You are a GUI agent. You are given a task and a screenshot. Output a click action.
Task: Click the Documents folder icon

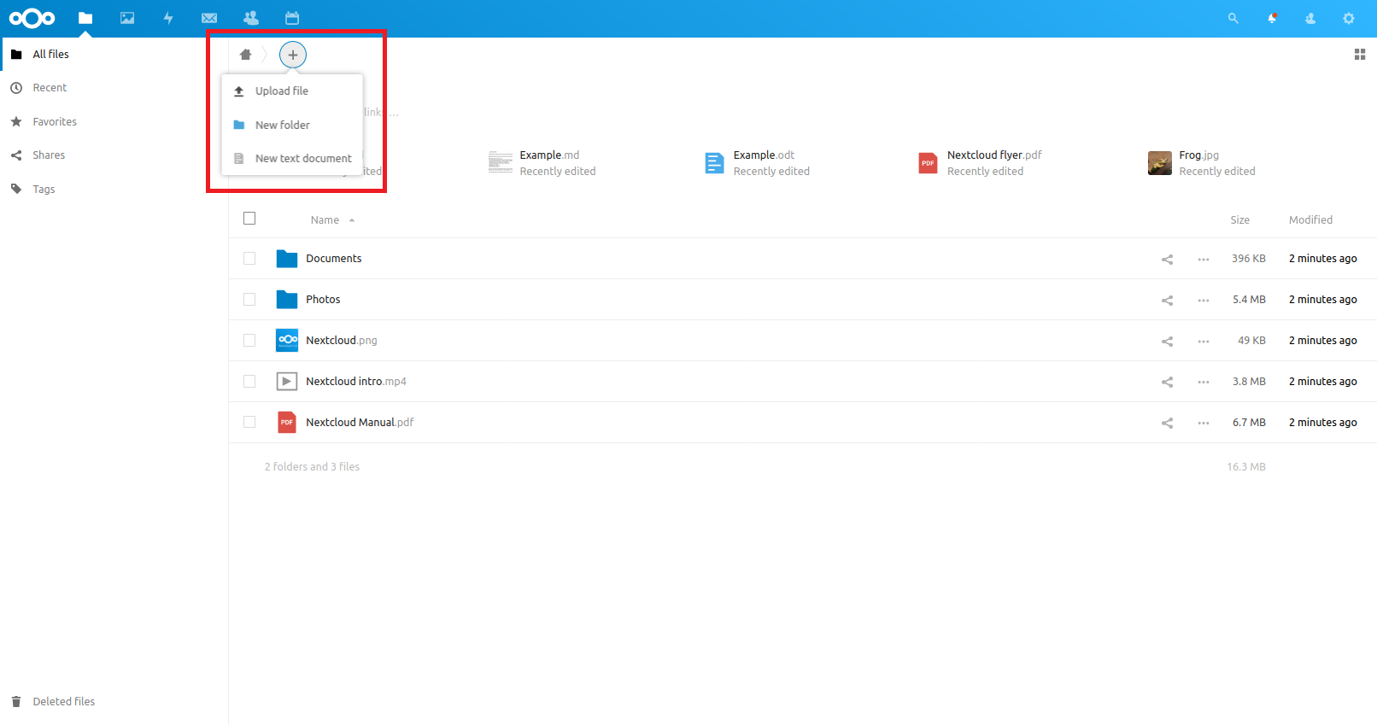pos(287,259)
